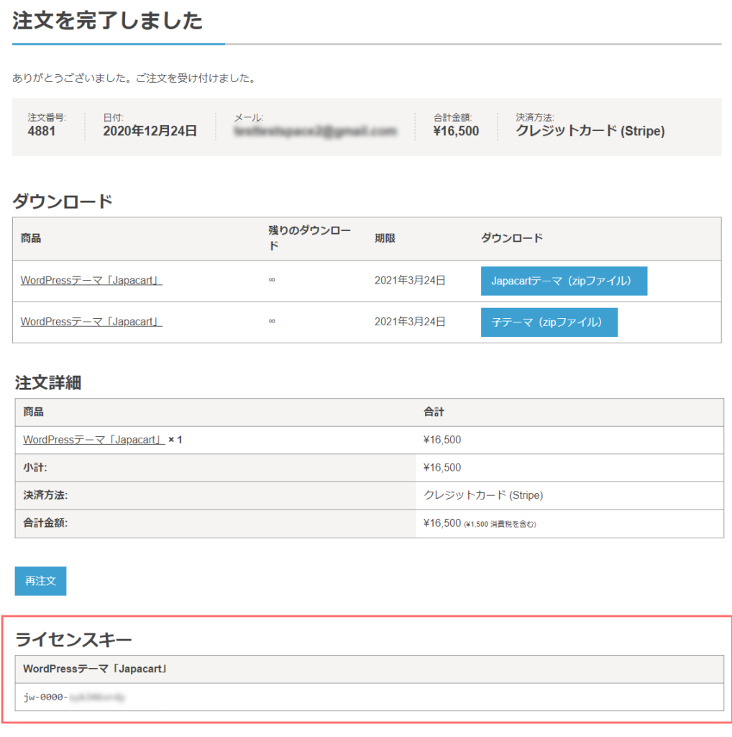Click the ¥16,500 subtotal value
Viewport: 732px width, 737px height.
(442, 468)
